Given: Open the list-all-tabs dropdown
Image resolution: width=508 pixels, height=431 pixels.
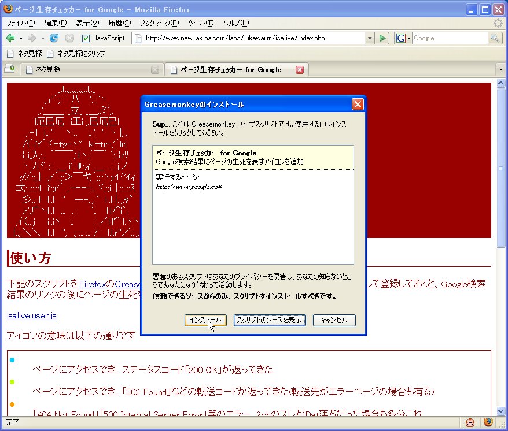Looking at the screenshot, I should [500, 69].
